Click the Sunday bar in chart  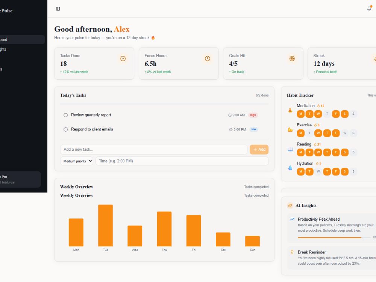pyautogui.click(x=252, y=241)
